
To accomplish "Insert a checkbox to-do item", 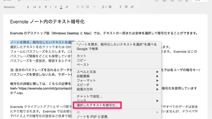I will coord(87,7).
